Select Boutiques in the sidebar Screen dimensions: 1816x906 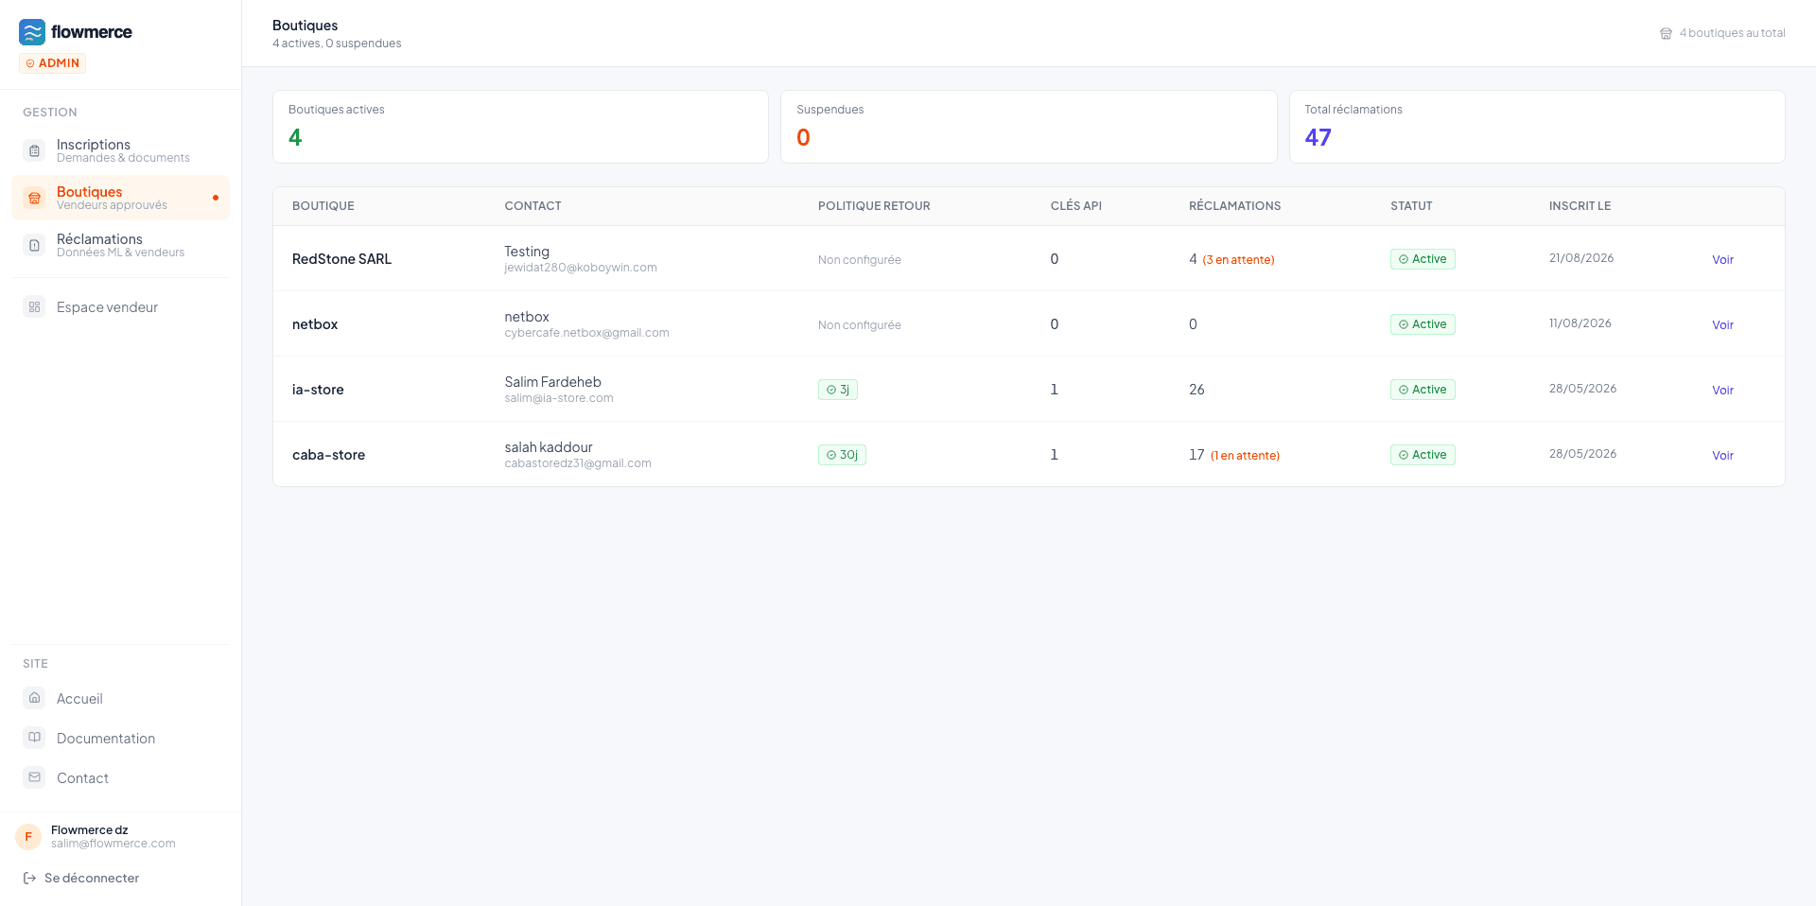click(120, 198)
